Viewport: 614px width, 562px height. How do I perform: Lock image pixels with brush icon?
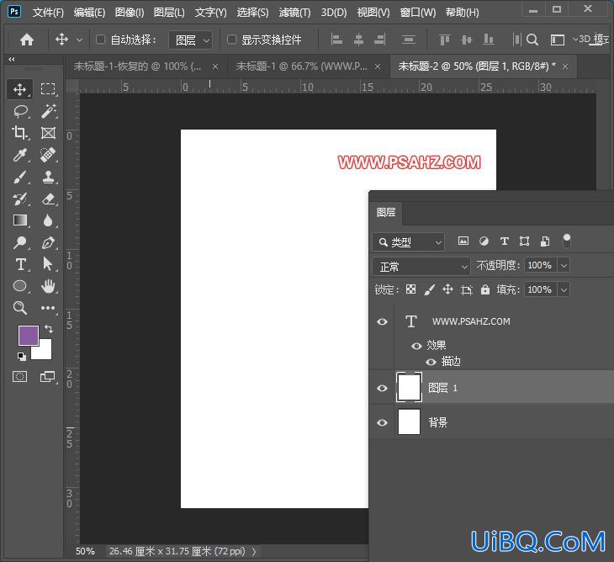click(x=430, y=289)
